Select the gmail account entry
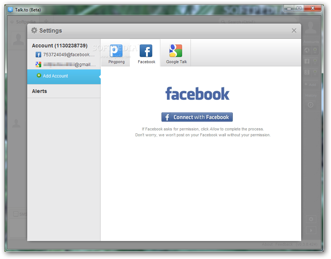The image size is (331, 259). 65,65
